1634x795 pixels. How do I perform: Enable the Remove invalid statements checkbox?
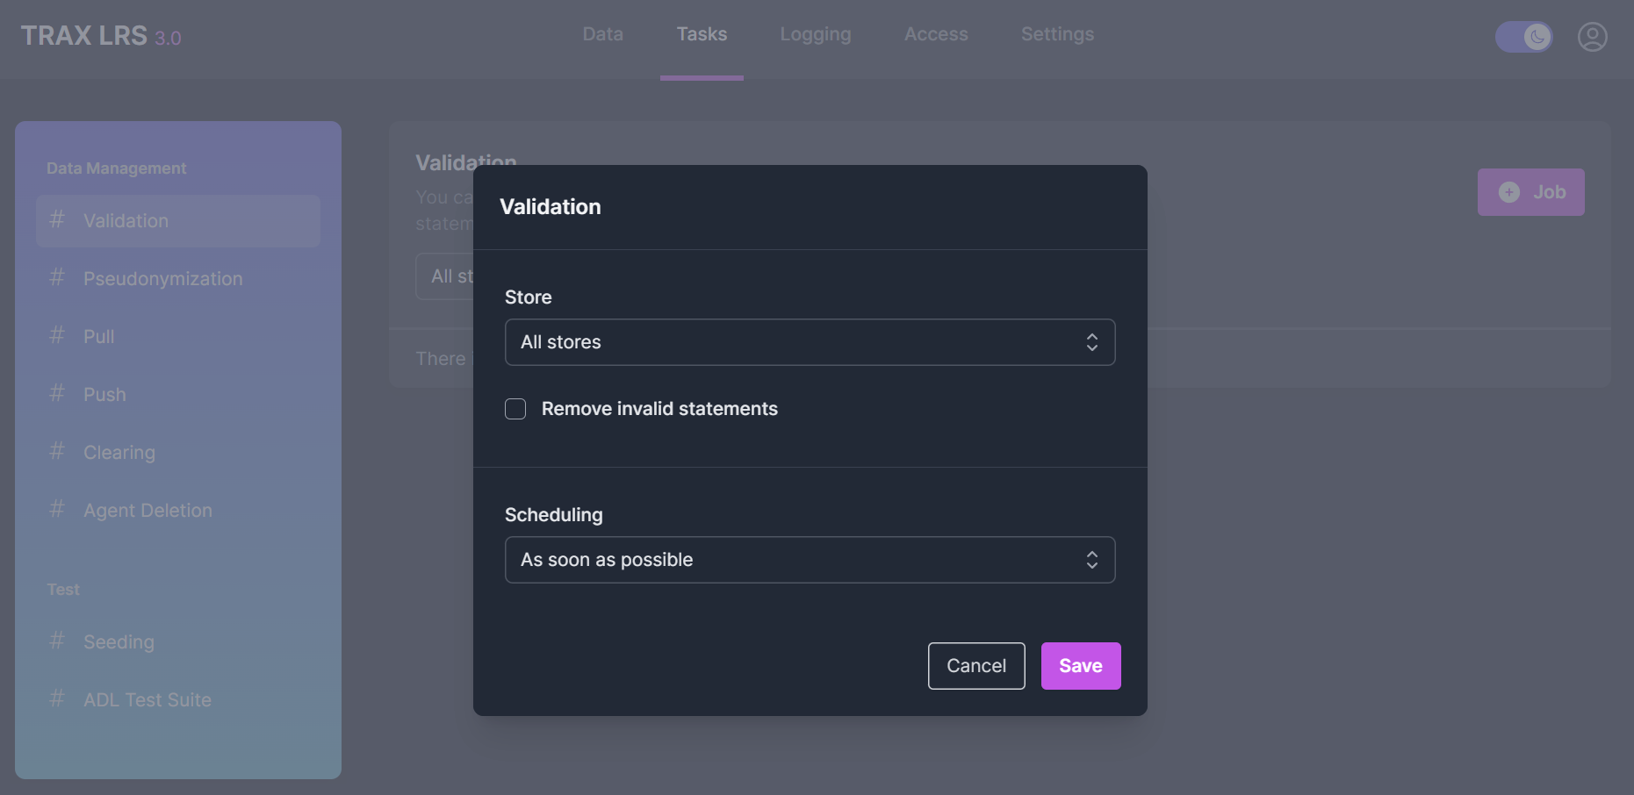[515, 409]
